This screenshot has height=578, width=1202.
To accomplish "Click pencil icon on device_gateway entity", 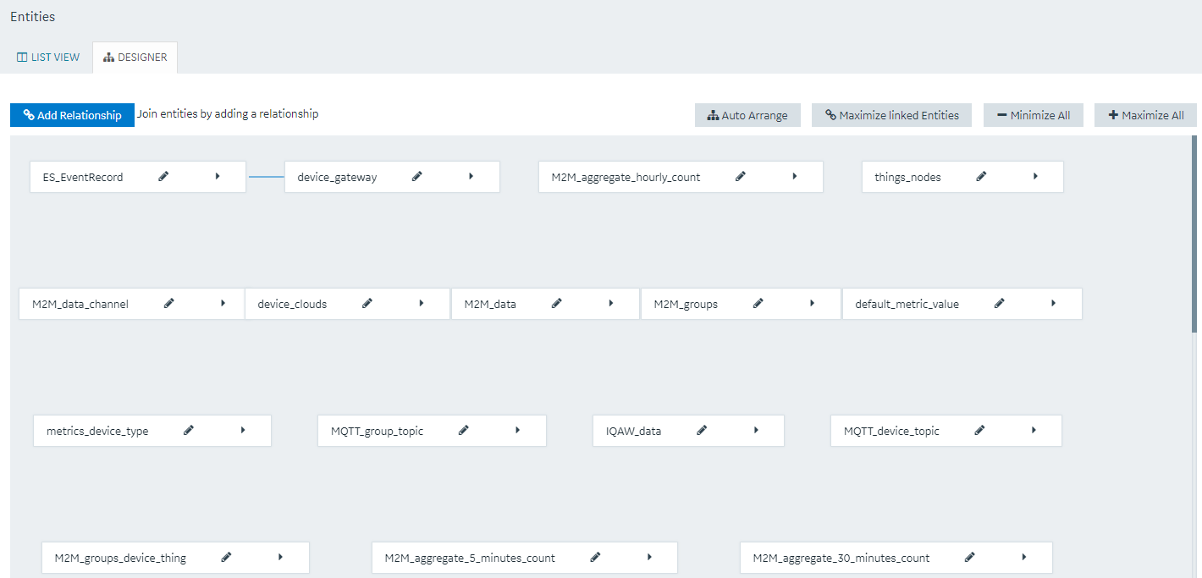I will coord(416,176).
